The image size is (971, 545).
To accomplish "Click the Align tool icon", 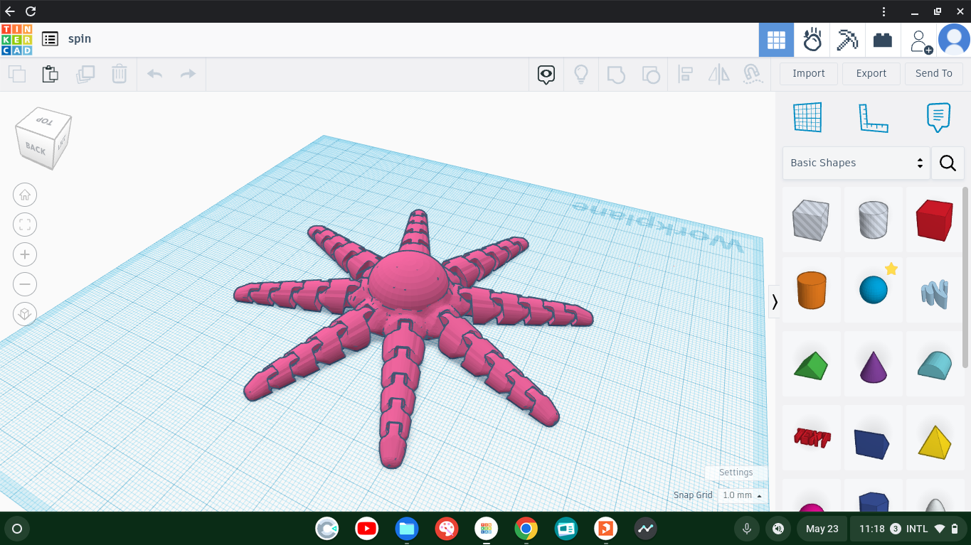I will 685,75.
